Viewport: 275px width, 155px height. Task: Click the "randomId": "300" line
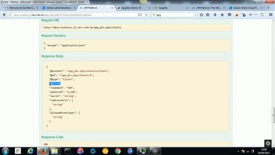click(x=62, y=88)
